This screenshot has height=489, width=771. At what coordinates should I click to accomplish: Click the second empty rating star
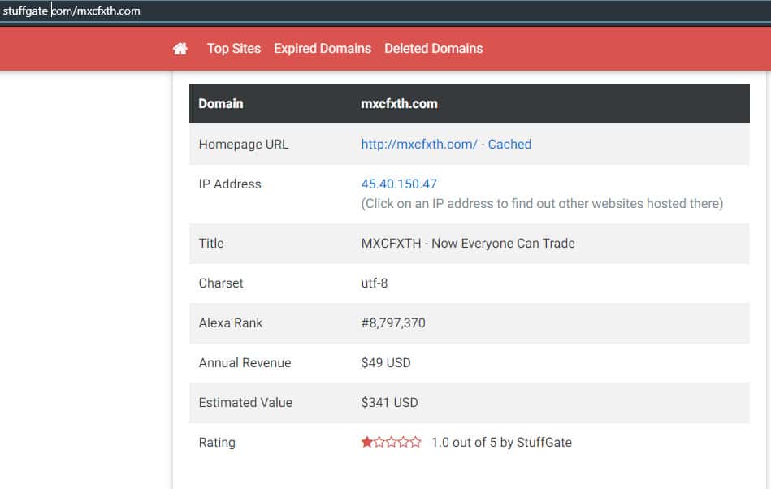tap(379, 443)
